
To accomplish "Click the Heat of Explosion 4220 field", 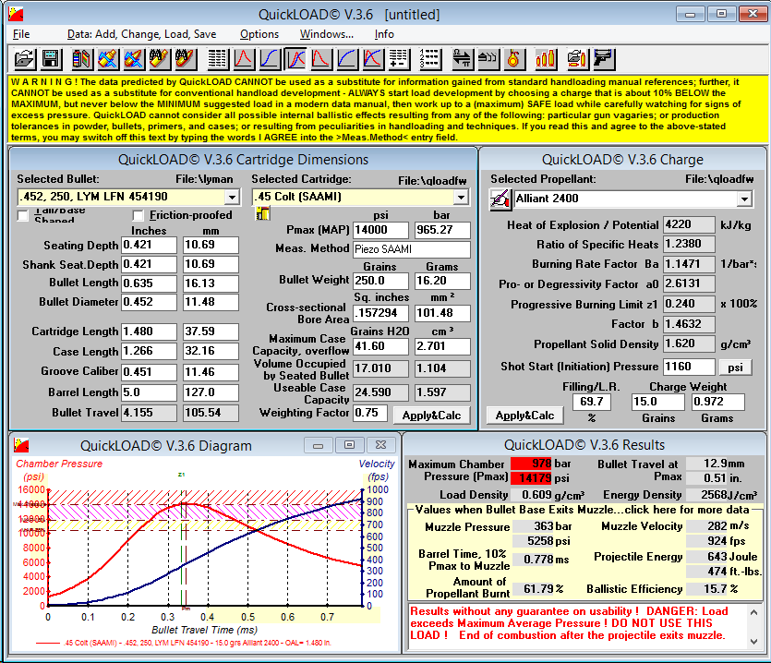I will tap(689, 224).
